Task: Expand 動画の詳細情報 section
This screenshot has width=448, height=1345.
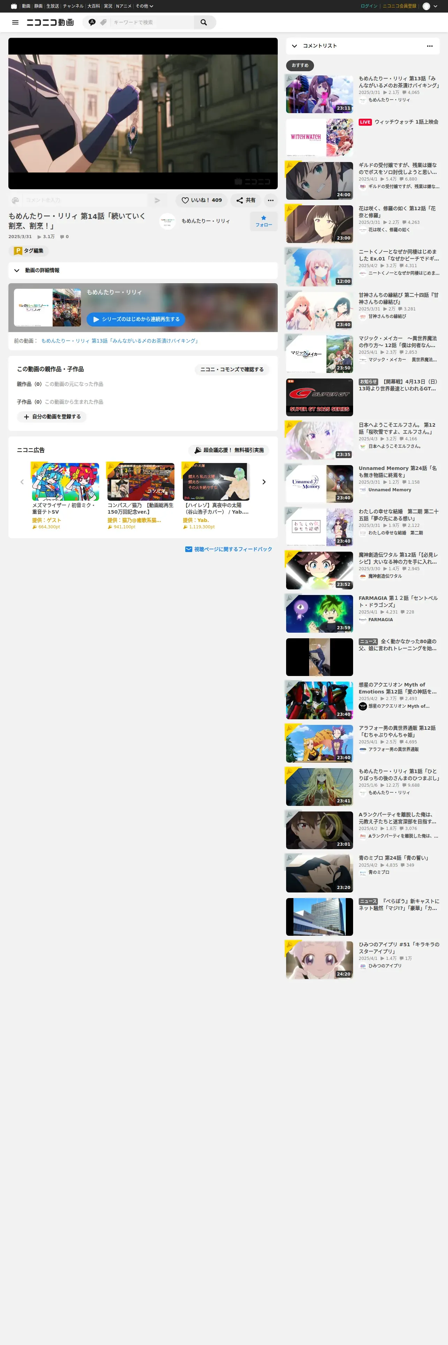Action: pyautogui.click(x=143, y=271)
